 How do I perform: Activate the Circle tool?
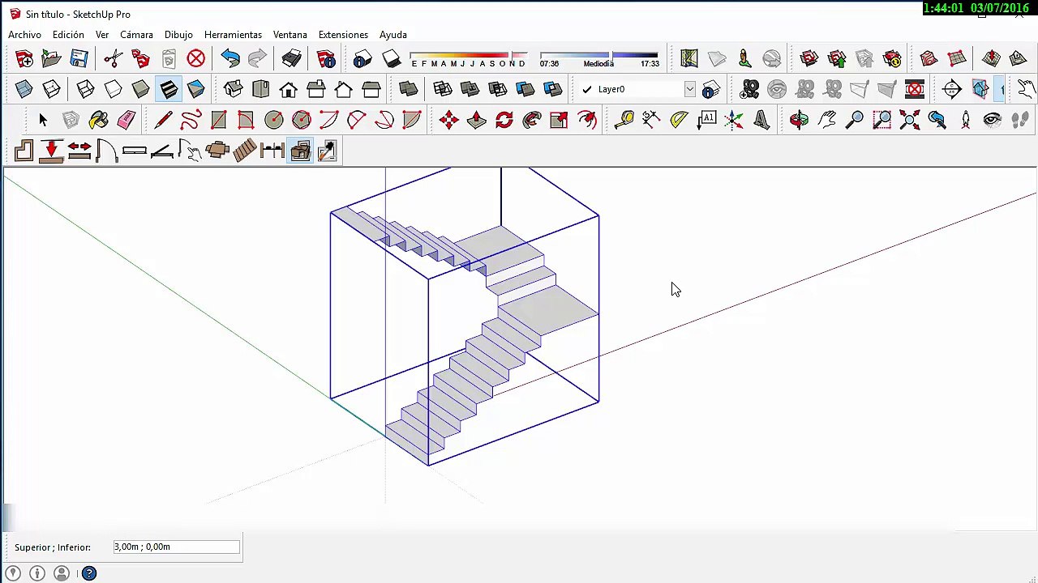click(273, 120)
